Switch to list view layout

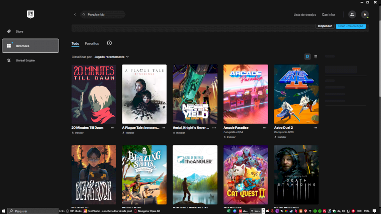coord(315,57)
